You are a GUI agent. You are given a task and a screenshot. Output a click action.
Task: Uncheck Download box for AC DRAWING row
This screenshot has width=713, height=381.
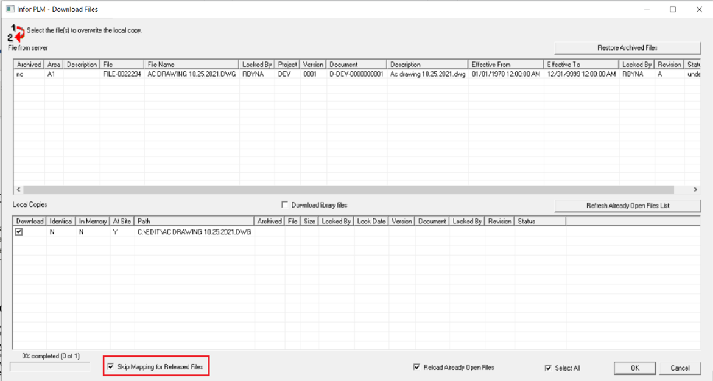point(19,232)
